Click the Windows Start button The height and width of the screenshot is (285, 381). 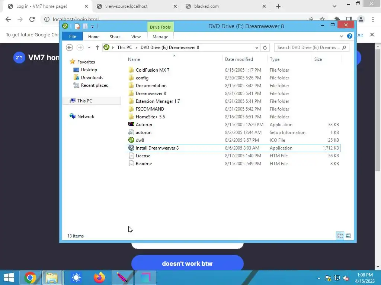(x=9, y=278)
